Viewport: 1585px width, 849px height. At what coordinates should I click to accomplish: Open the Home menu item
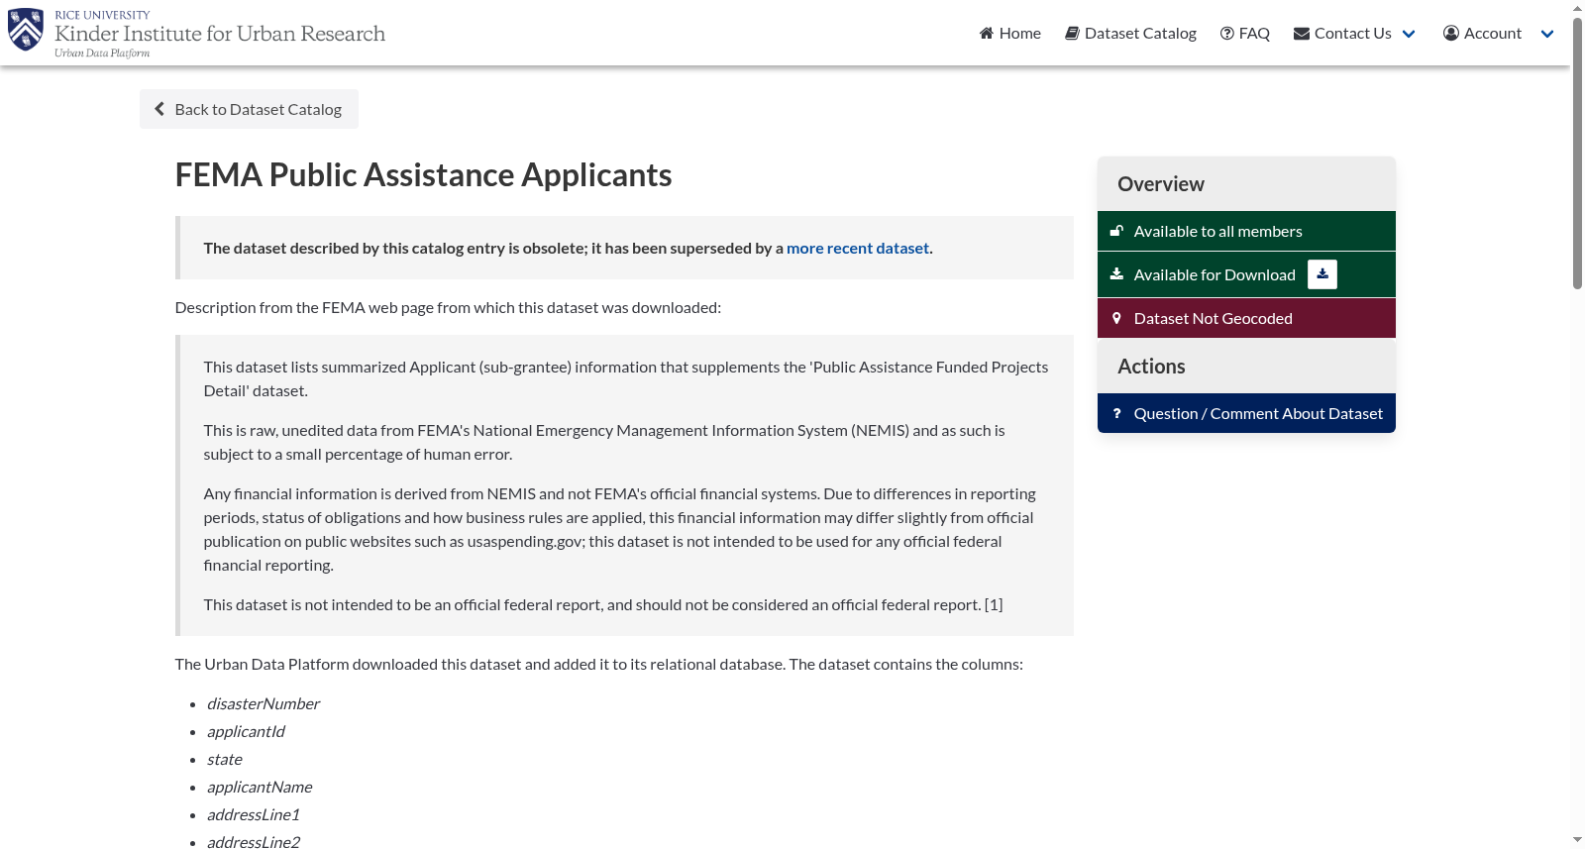(1009, 33)
